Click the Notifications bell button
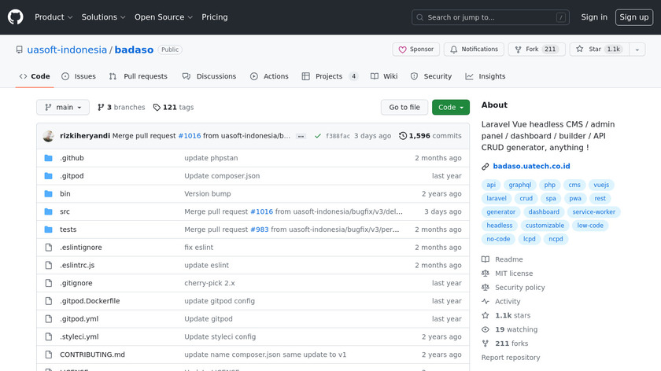The image size is (661, 371). point(473,49)
